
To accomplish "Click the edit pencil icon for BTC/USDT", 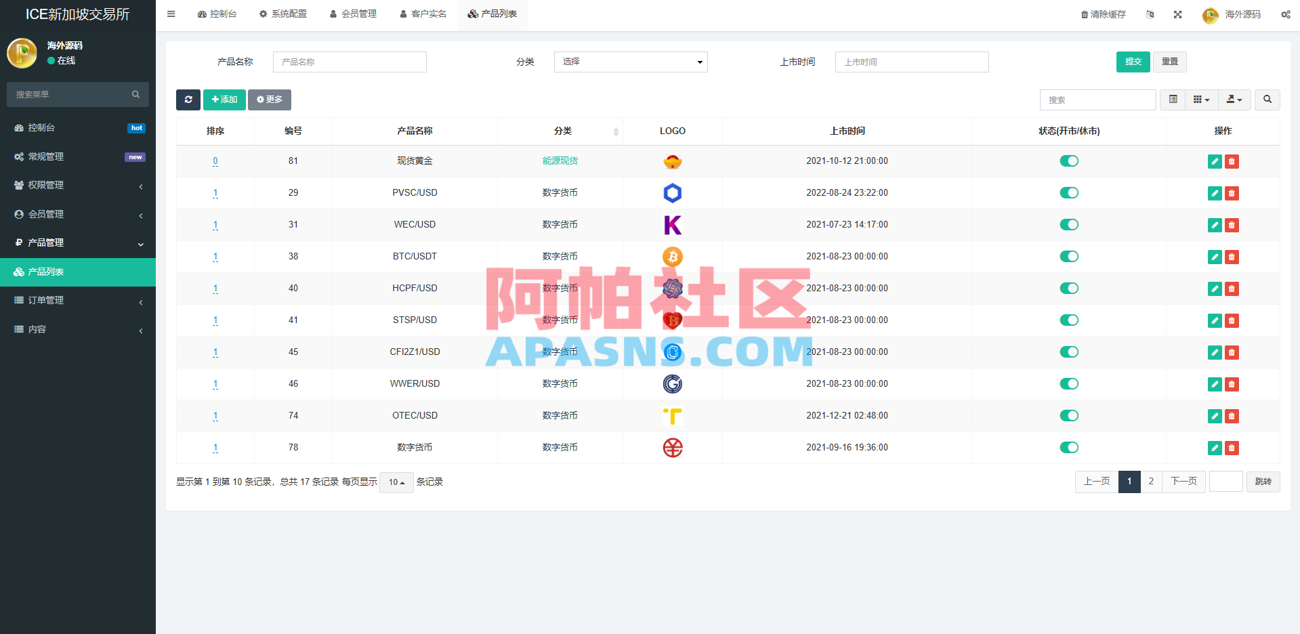I will tap(1214, 257).
